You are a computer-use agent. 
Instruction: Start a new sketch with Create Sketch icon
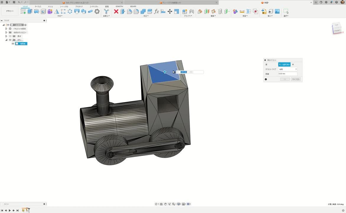pos(23,12)
